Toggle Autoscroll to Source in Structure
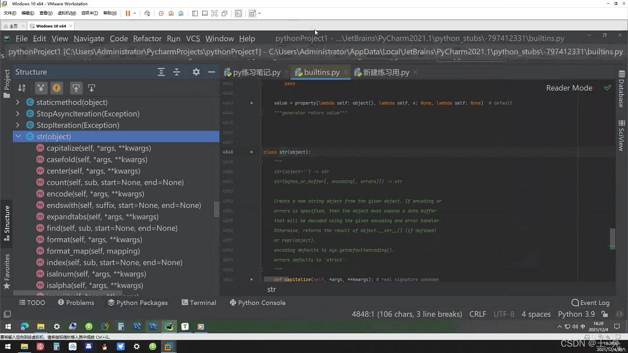628x353 pixels. point(76,88)
